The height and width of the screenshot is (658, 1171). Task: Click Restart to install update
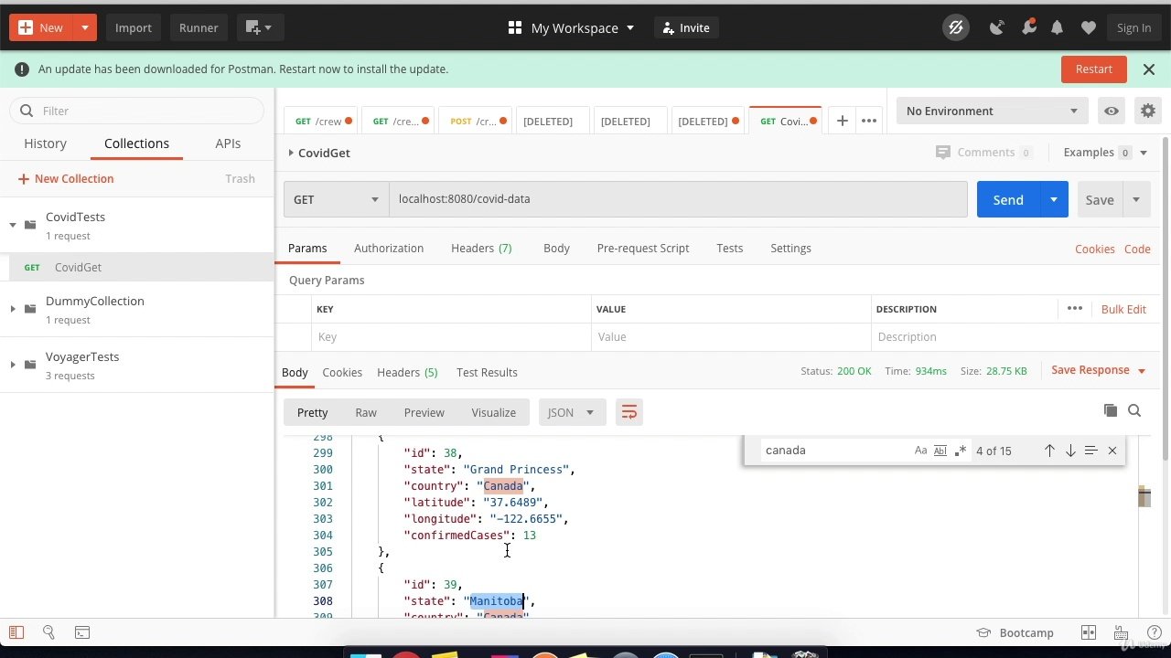click(1094, 69)
